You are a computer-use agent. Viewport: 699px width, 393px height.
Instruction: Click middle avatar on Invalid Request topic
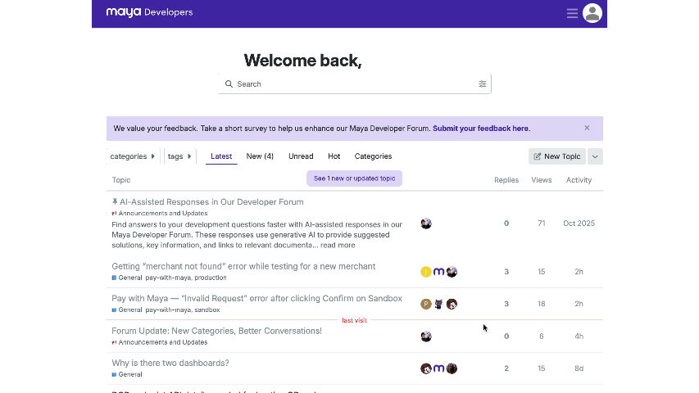[x=438, y=304]
